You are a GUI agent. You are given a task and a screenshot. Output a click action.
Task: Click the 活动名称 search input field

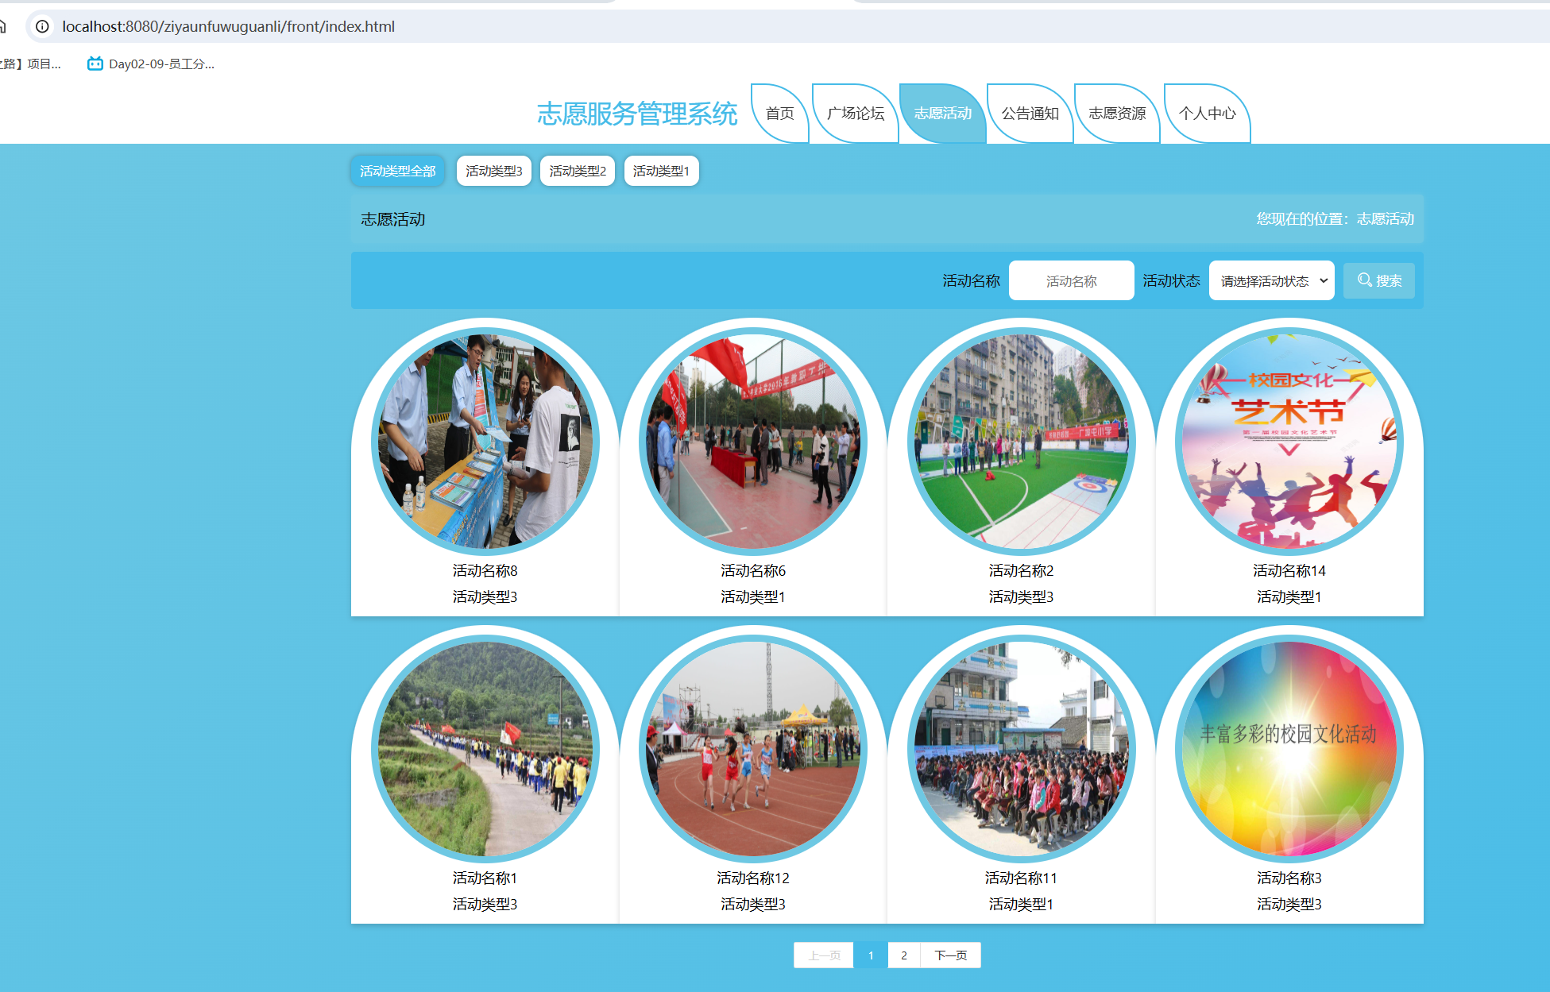pyautogui.click(x=1070, y=280)
